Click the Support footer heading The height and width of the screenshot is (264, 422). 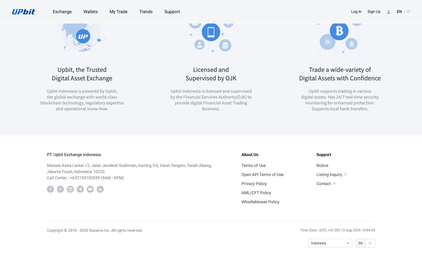tap(324, 155)
